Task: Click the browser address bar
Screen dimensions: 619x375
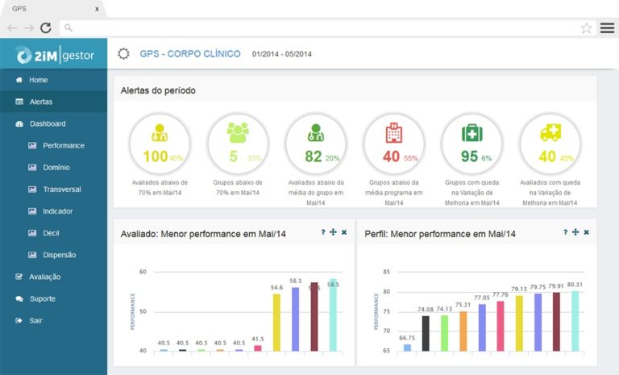Action: tap(320, 28)
